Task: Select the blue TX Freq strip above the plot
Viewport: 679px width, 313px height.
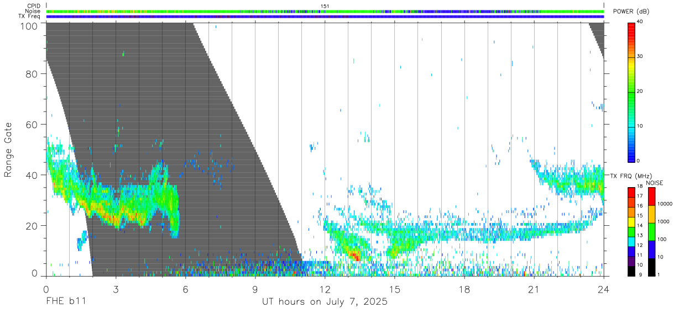Action: click(325, 17)
